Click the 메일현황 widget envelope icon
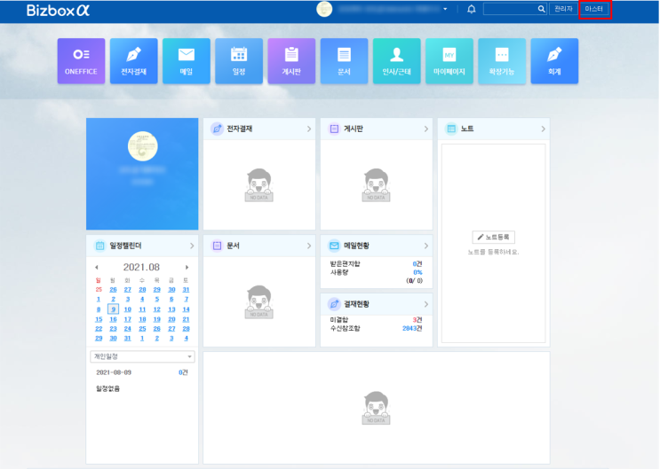Viewport: 660px width, 469px height. coord(334,246)
